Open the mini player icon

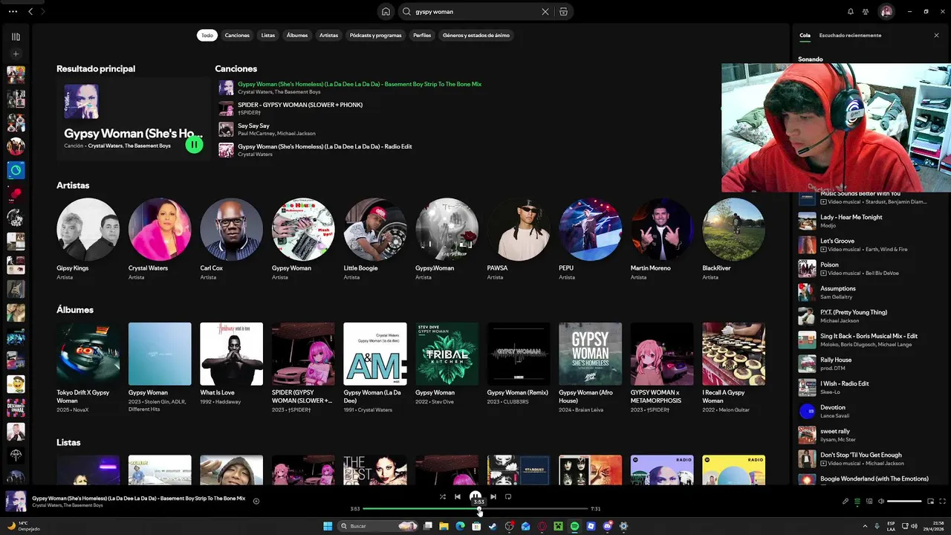click(931, 501)
